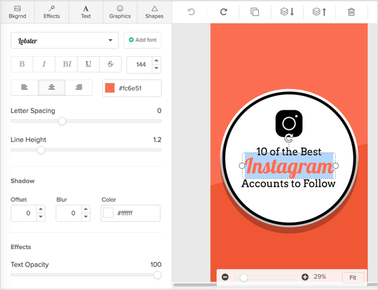Click the undo arrow icon
This screenshot has width=378, height=290.
pyautogui.click(x=191, y=11)
